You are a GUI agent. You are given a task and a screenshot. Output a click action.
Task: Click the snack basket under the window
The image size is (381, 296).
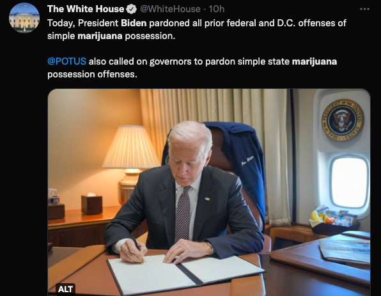click(x=334, y=220)
